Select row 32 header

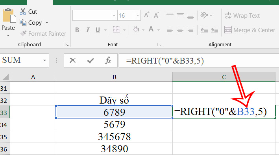click(x=5, y=100)
